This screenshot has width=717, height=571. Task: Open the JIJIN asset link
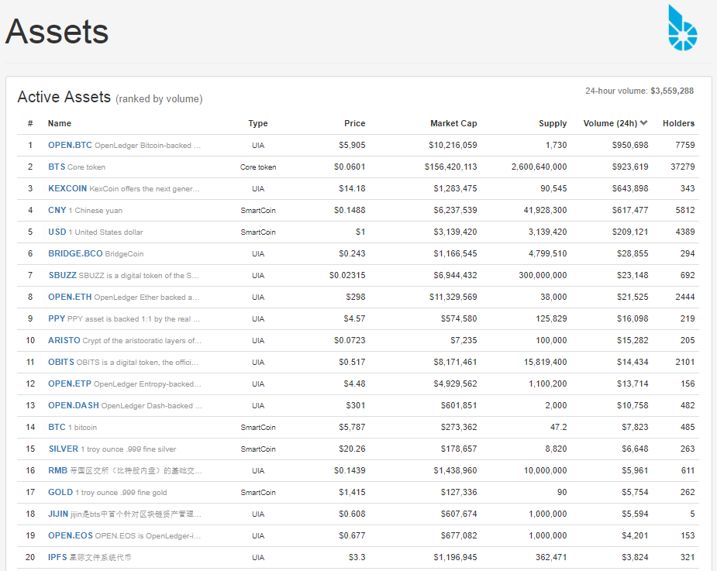tap(58, 514)
